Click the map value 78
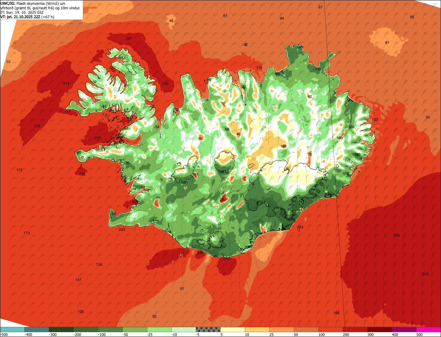 pyautogui.click(x=310, y=154)
